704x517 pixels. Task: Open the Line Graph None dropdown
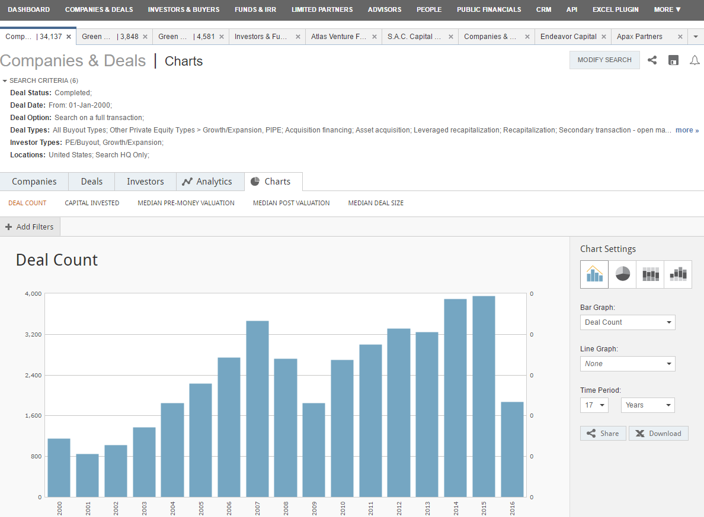628,364
